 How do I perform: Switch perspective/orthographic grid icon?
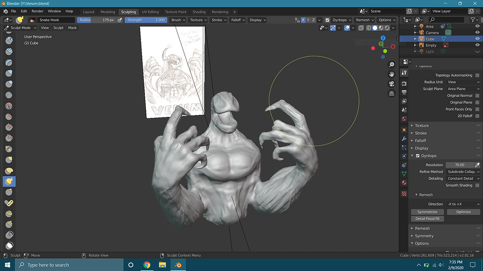[x=391, y=93]
